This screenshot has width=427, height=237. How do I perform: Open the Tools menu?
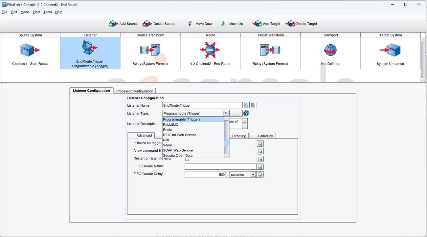click(x=48, y=12)
